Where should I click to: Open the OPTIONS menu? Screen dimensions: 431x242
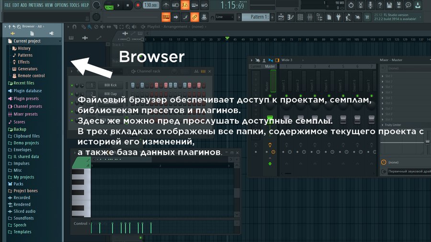[61, 5]
